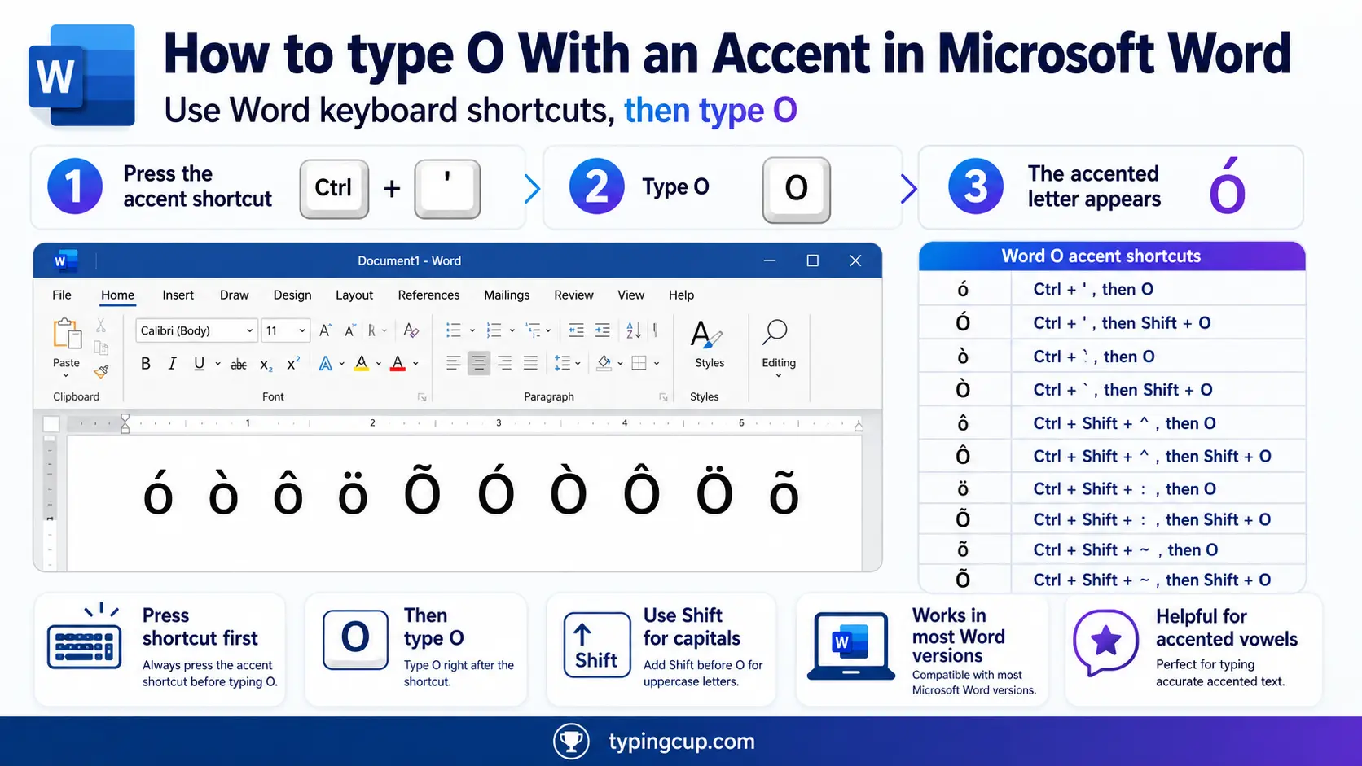The width and height of the screenshot is (1362, 766).
Task: Justify the paragraph text
Action: click(x=530, y=364)
